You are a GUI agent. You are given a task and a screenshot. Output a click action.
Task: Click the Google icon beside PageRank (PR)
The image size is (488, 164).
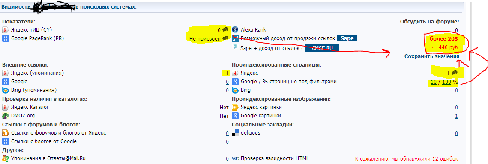pyautogui.click(x=5, y=38)
